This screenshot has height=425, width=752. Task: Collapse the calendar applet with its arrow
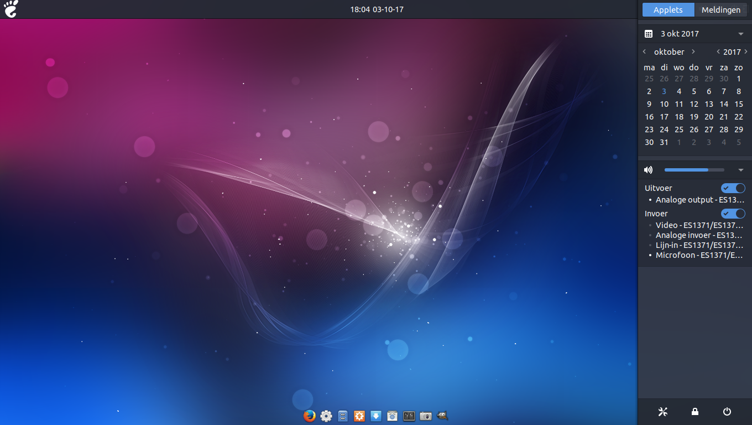741,34
